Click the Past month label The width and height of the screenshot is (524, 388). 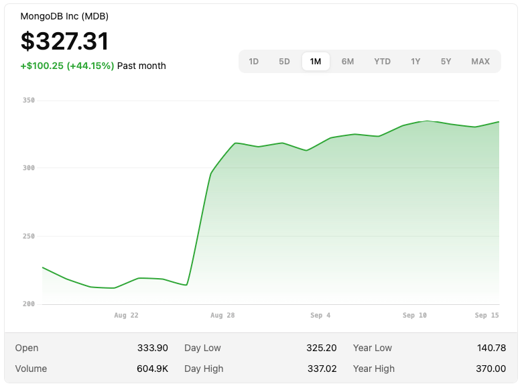(141, 66)
